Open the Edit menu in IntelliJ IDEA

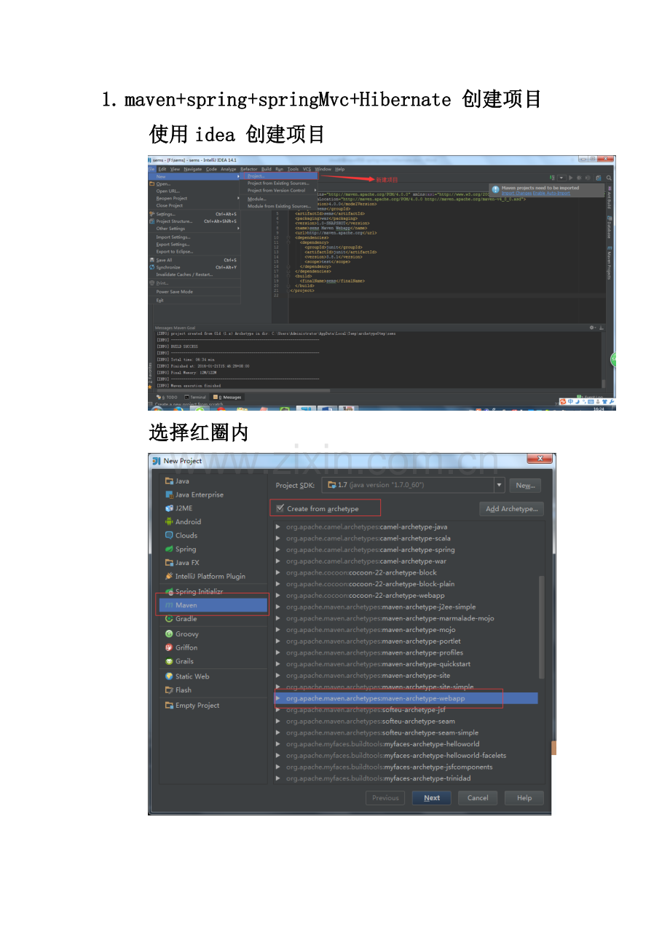point(162,169)
